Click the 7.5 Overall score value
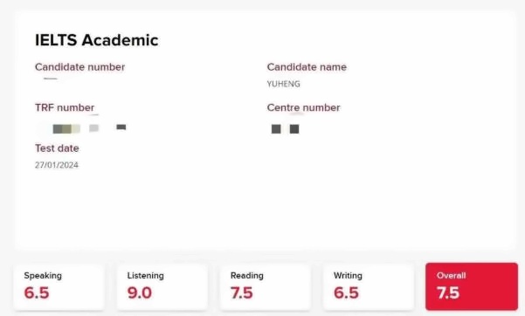The height and width of the screenshot is (316, 525). 448,293
